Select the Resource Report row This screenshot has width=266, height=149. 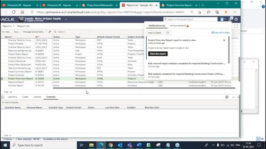(16, 82)
